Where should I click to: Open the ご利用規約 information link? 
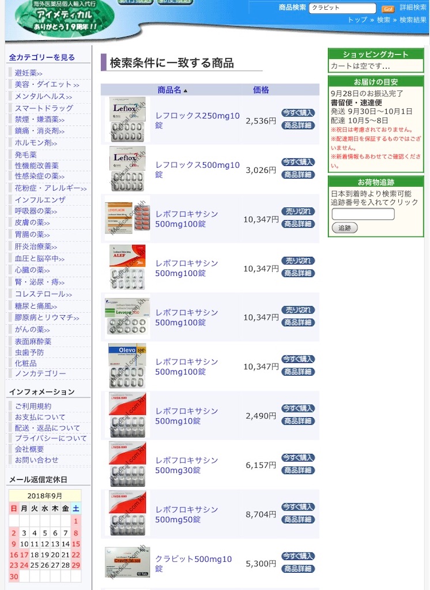coord(33,406)
